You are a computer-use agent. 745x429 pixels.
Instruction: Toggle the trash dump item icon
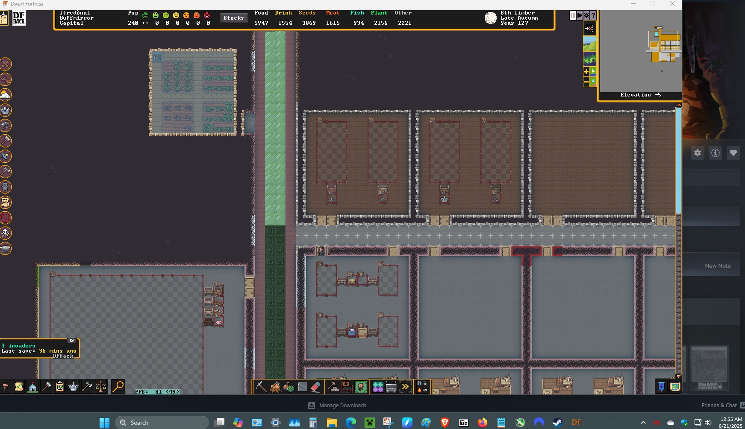pos(425,383)
